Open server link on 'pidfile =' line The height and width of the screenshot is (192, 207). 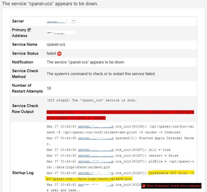[96, 161]
